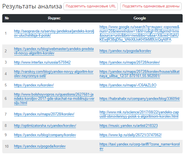Open Yandex column pogoda/korolev link in row 10
The image size is (188, 155).
[x=40, y=146]
